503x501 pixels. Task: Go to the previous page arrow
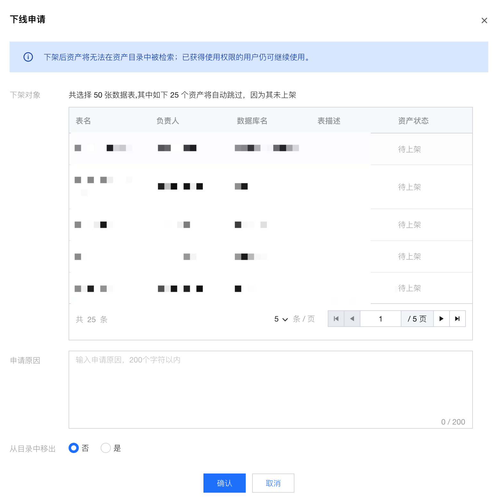pyautogui.click(x=352, y=319)
